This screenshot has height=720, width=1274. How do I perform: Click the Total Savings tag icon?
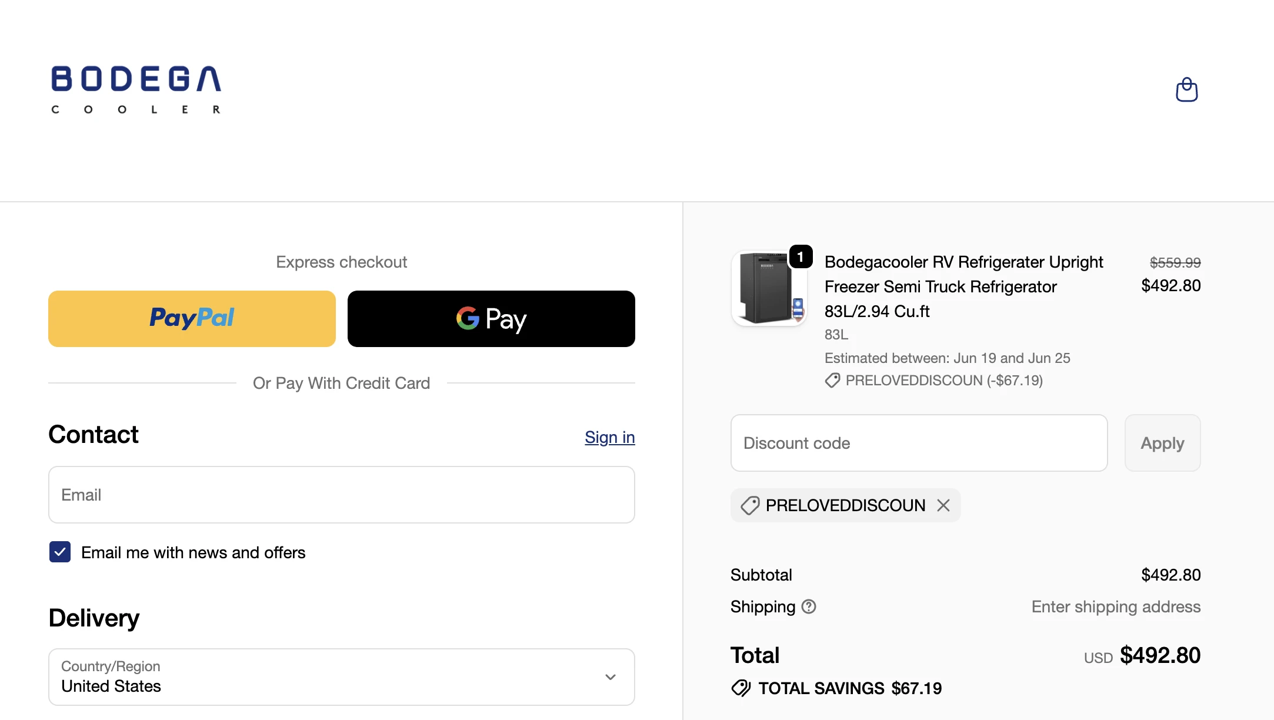[741, 688]
